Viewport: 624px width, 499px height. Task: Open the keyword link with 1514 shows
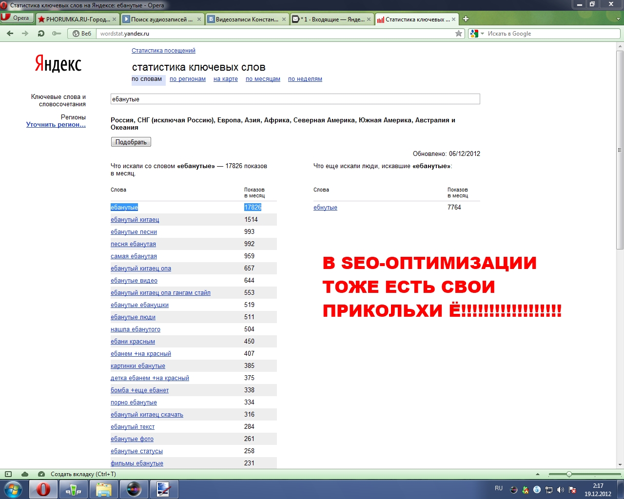(x=135, y=220)
